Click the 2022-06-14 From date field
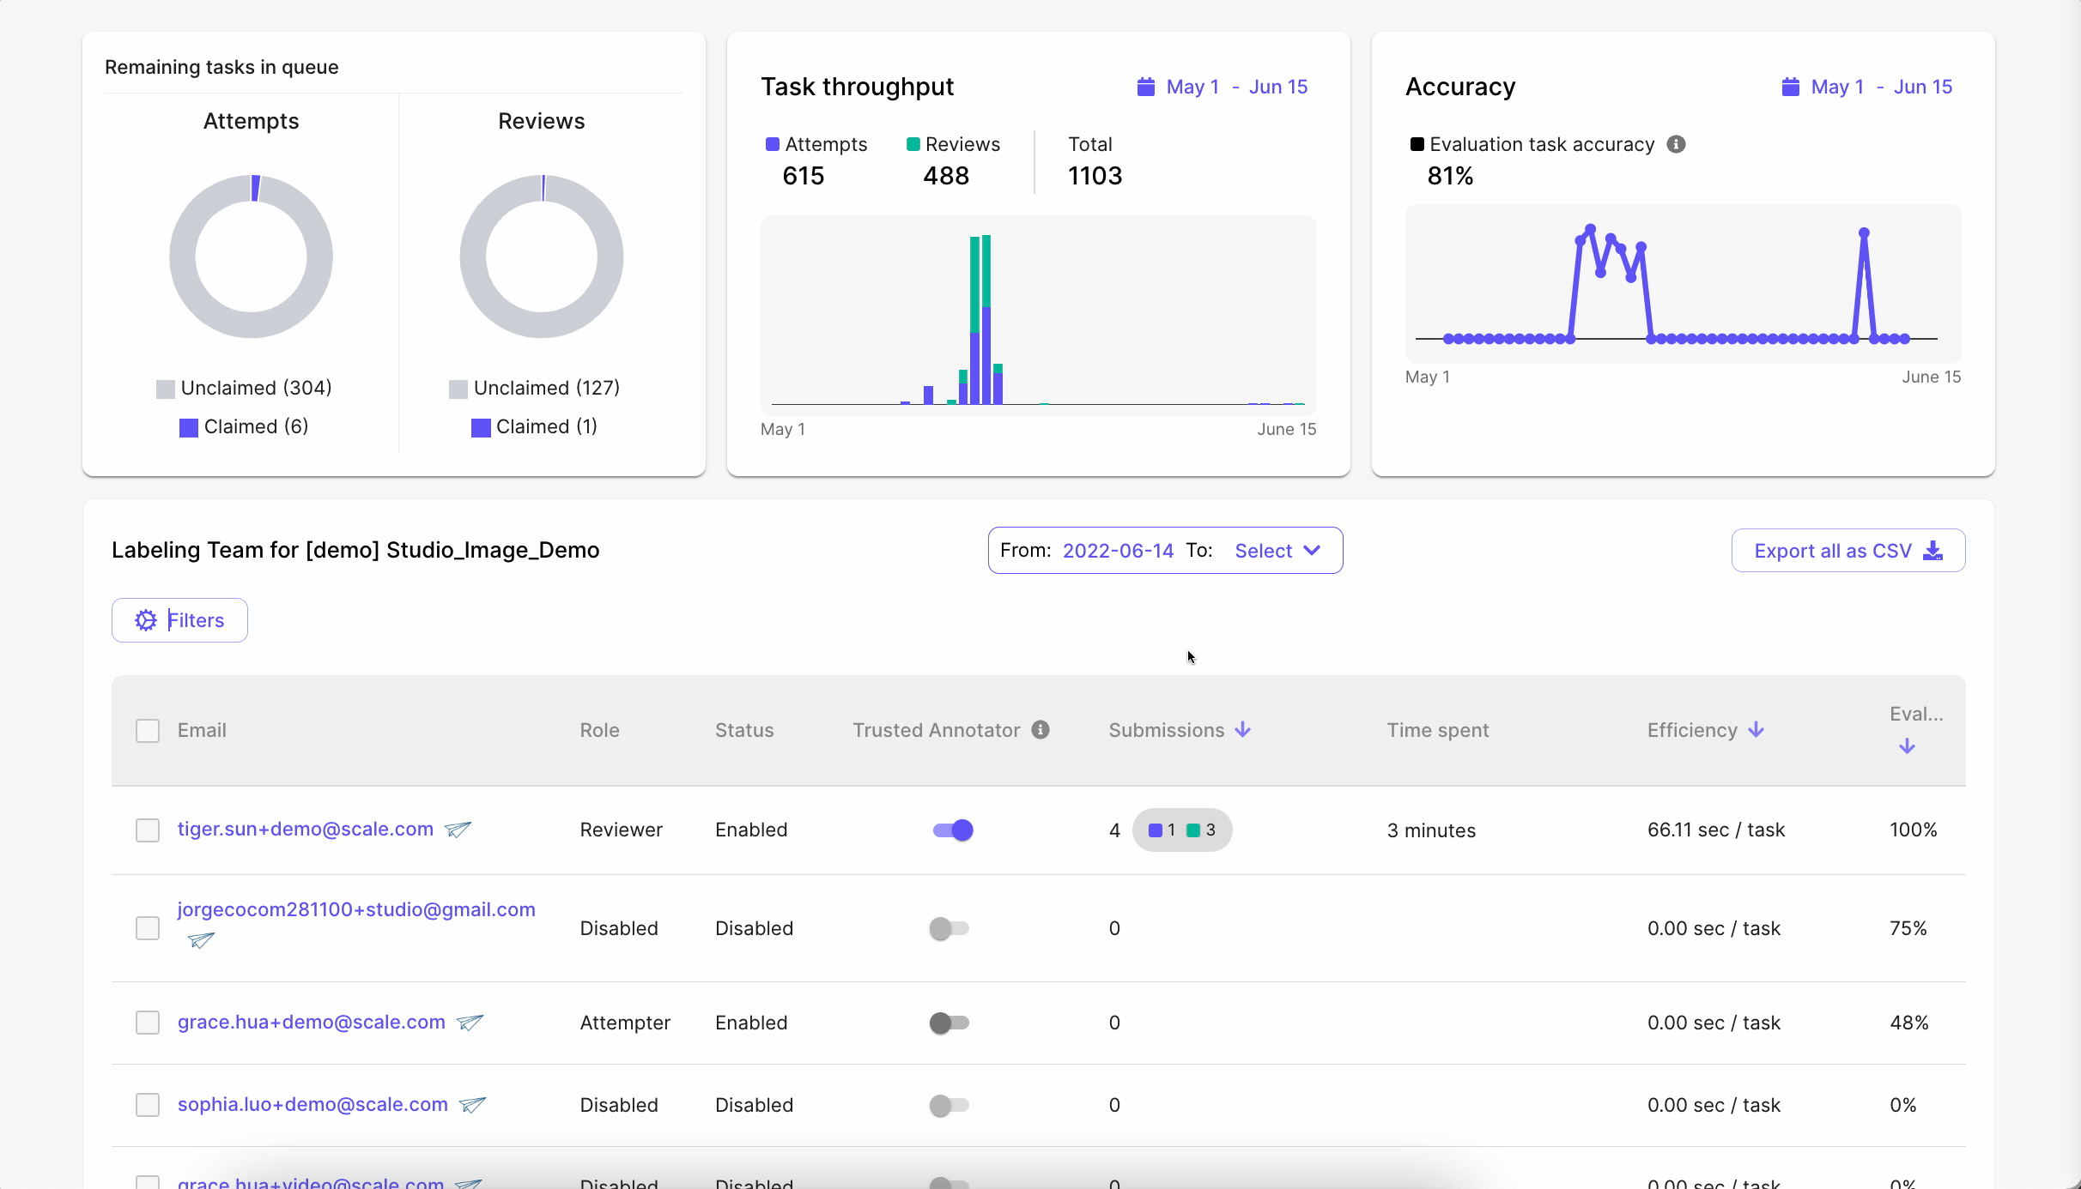 (1118, 551)
